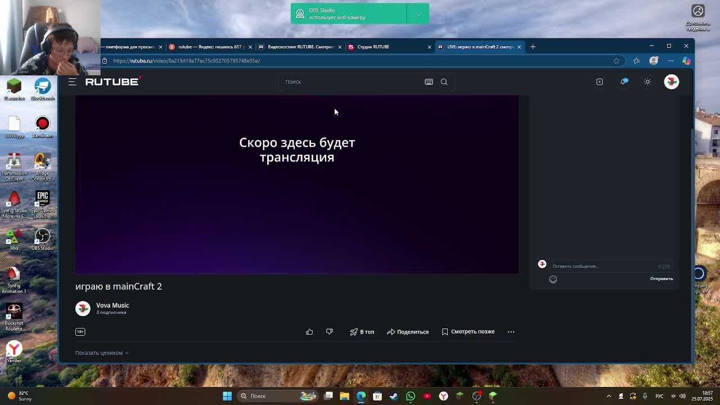720x405 pixels.
Task: Go to RUTUBE home via logo
Action: click(x=112, y=82)
